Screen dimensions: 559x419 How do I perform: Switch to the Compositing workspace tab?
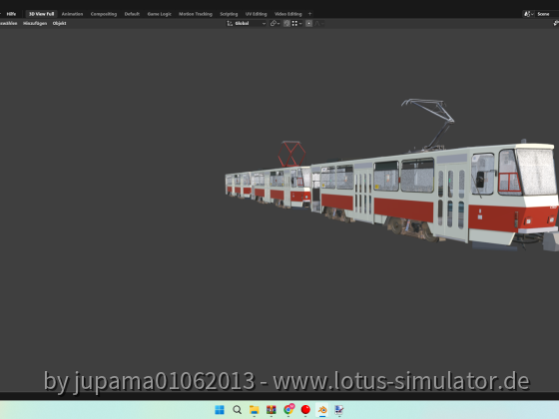point(104,14)
